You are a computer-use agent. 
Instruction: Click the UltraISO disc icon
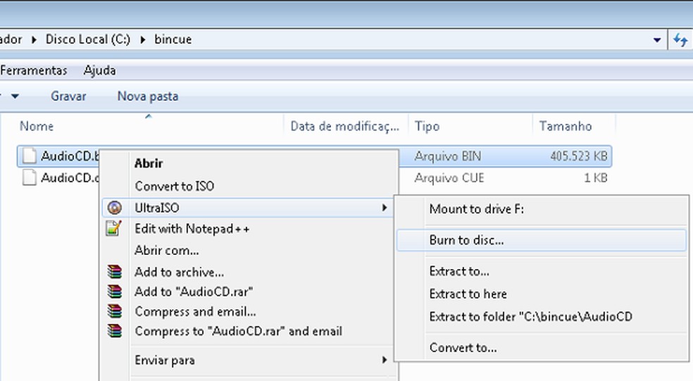click(x=113, y=208)
